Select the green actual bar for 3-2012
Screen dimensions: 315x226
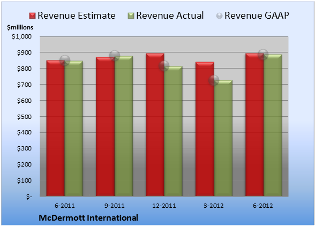coord(223,138)
